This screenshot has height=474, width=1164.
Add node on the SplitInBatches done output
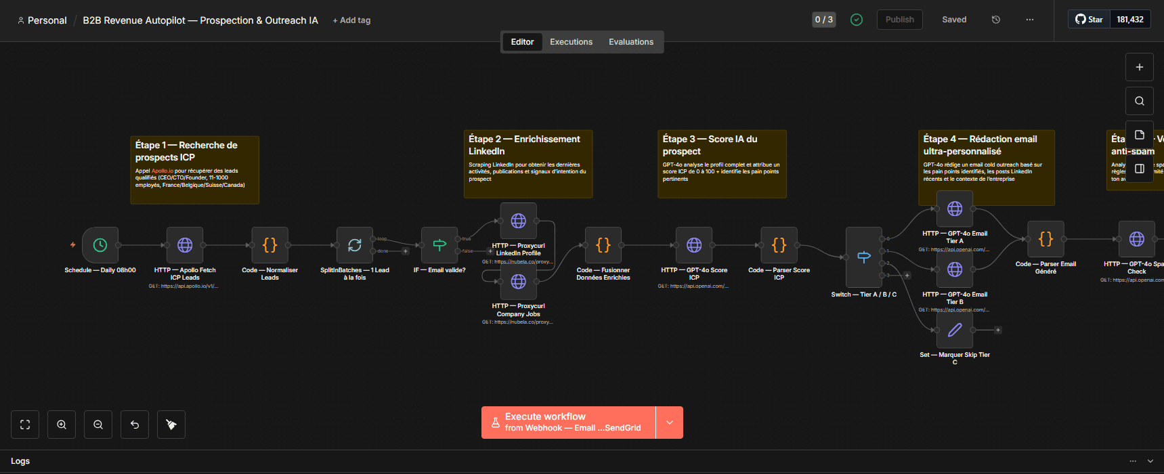406,251
